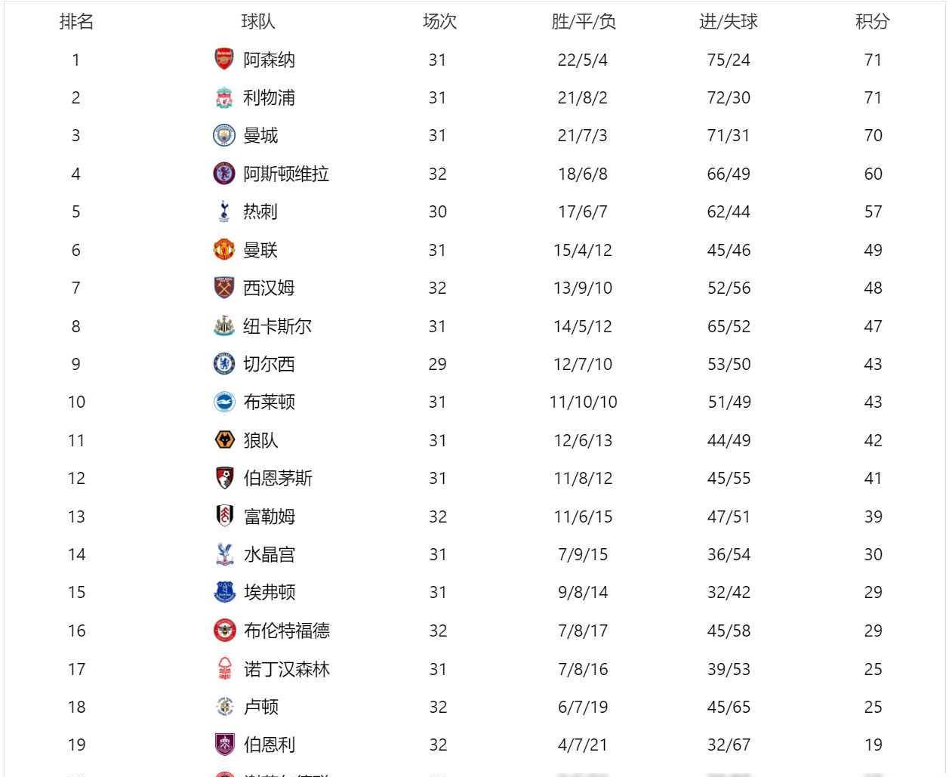Click the 场次 column header
This screenshot has width=949, height=777.
tap(439, 22)
